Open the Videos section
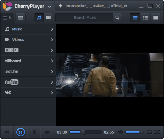 pos(28,40)
